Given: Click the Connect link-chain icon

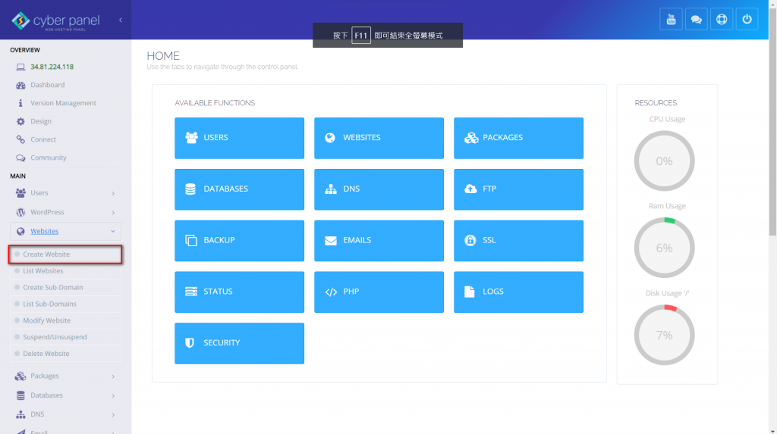Looking at the screenshot, I should coord(20,139).
